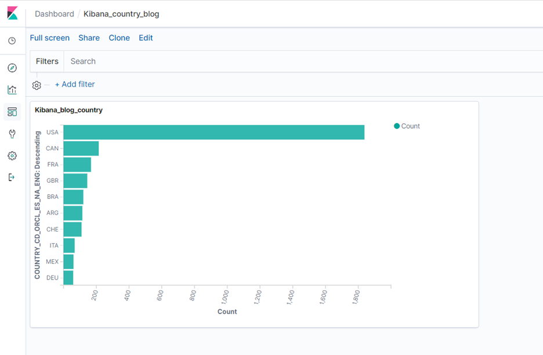This screenshot has width=543, height=355.
Task: Focus the Search query field
Action: point(303,61)
